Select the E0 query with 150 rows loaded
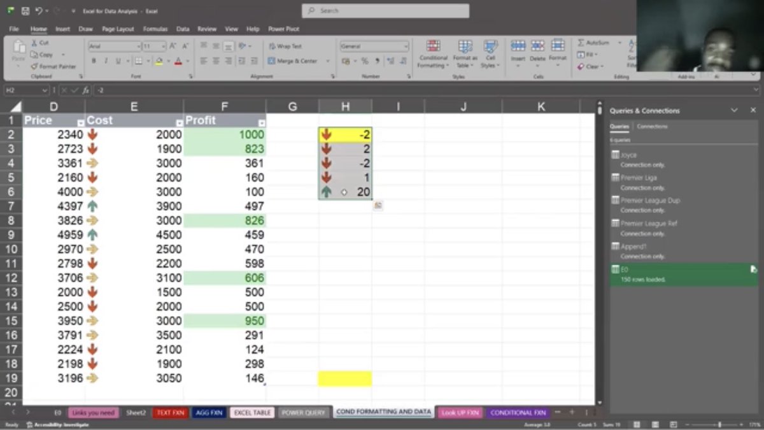This screenshot has width=764, height=430. click(x=684, y=274)
